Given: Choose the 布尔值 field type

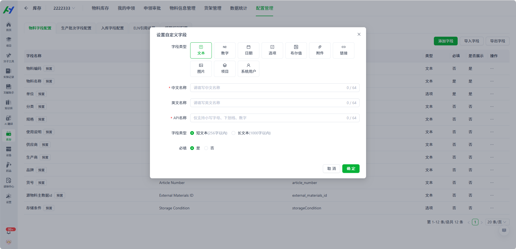Looking at the screenshot, I should click(296, 50).
